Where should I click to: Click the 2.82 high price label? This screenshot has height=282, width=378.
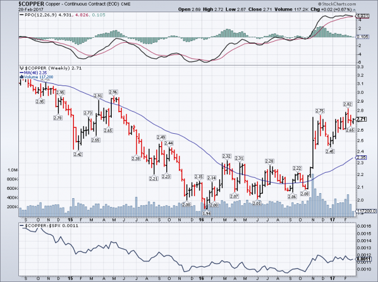(x=347, y=104)
